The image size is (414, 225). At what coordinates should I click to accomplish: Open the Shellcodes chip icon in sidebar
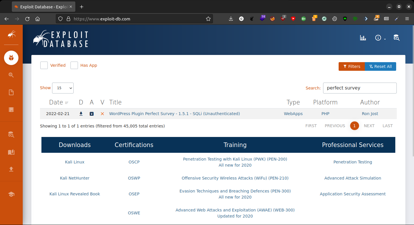[x=11, y=110]
